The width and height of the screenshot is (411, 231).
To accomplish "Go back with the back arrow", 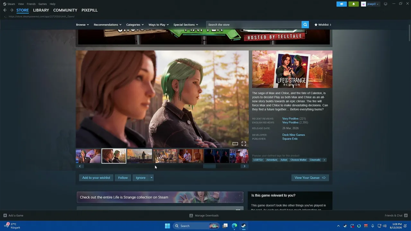I will pyautogui.click(x=5, y=10).
